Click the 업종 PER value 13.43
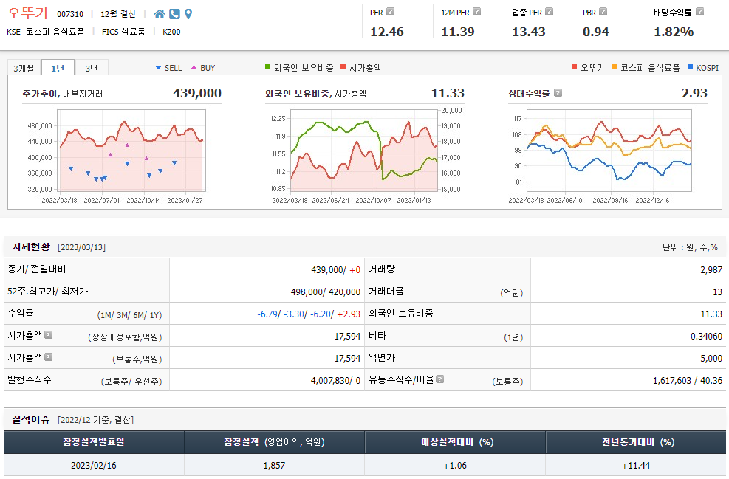729x479 pixels. click(x=529, y=32)
